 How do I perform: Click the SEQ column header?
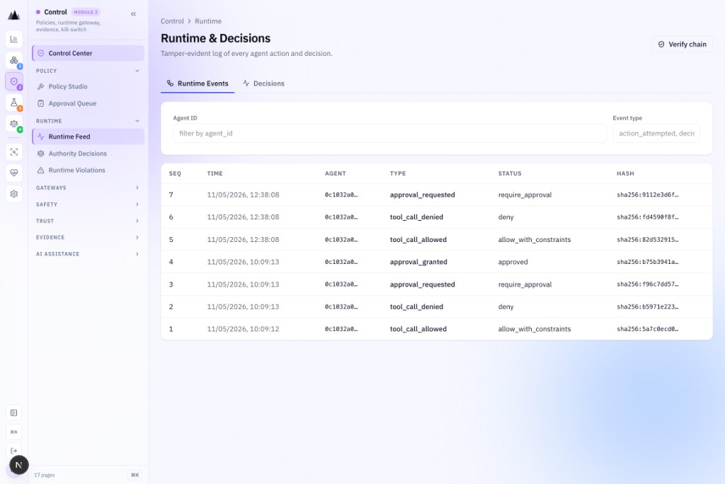click(x=176, y=174)
